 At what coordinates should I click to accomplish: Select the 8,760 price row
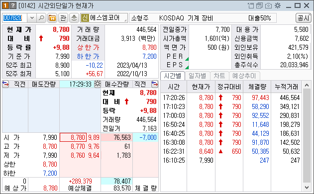(x=80, y=155)
